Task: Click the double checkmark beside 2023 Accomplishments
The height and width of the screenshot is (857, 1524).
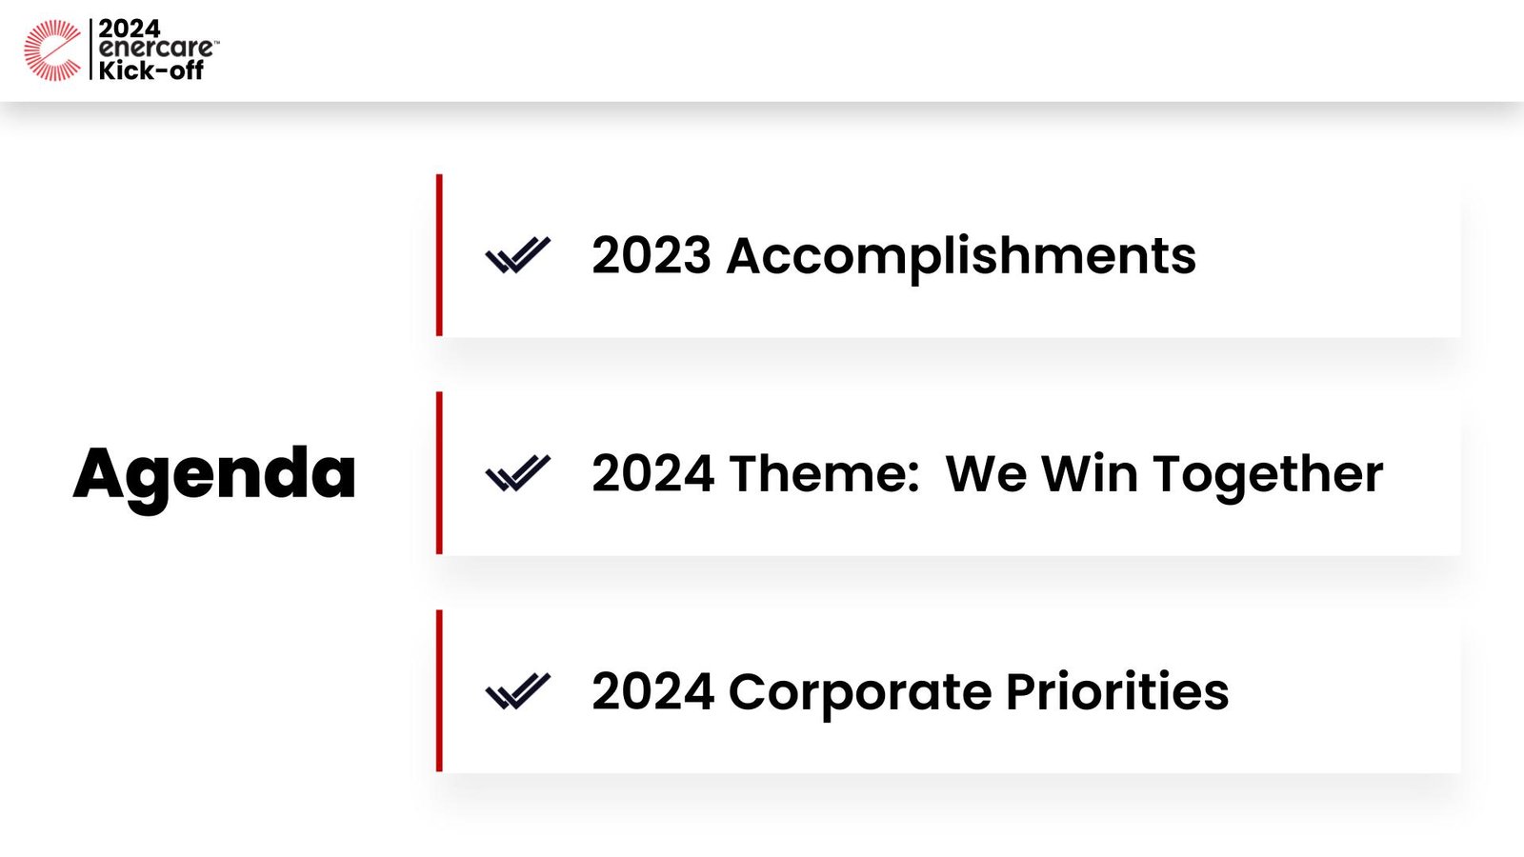Action: click(x=518, y=255)
